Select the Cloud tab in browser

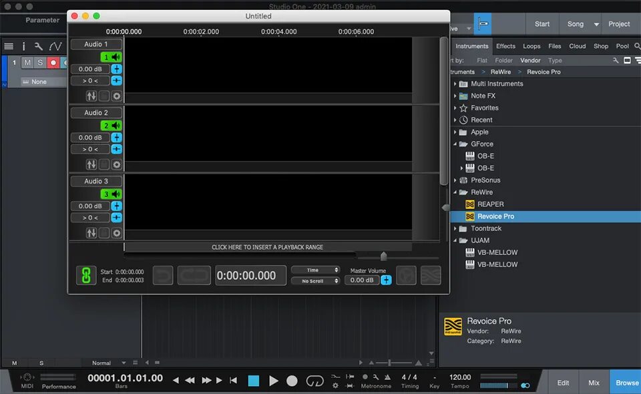tap(577, 46)
